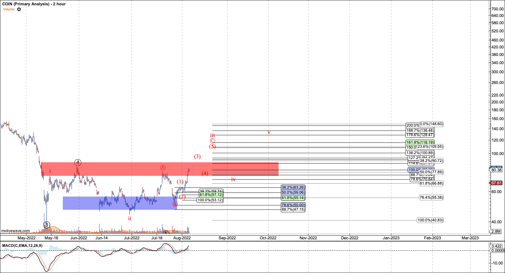Select the 0.0%(148.60) Fibonacci label

[431, 124]
